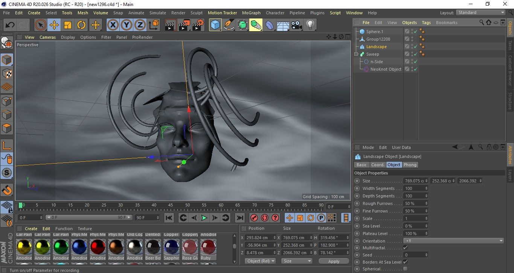This screenshot has height=273, width=514.
Task: Jump to start of animation
Action: pyautogui.click(x=169, y=218)
